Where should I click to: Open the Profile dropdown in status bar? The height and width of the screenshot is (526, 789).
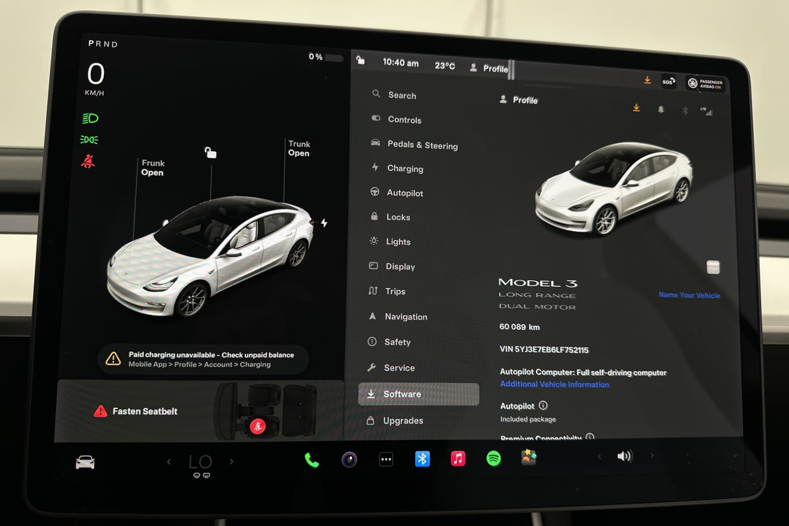pyautogui.click(x=489, y=68)
